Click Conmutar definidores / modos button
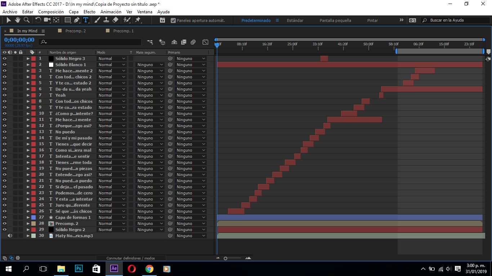Image resolution: width=492 pixels, height=276 pixels. [130, 258]
